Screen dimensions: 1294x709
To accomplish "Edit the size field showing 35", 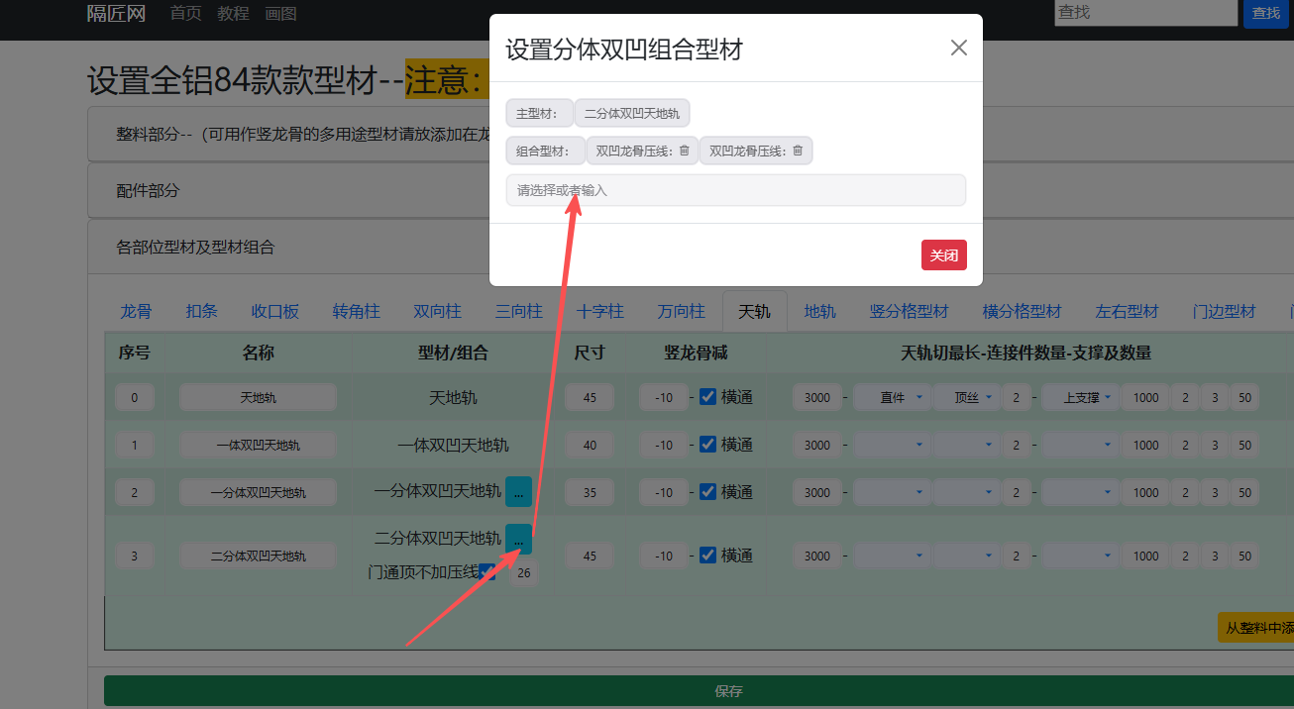I will pyautogui.click(x=590, y=492).
